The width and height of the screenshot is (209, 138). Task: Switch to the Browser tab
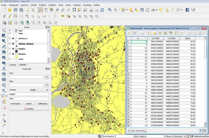click(23, 65)
